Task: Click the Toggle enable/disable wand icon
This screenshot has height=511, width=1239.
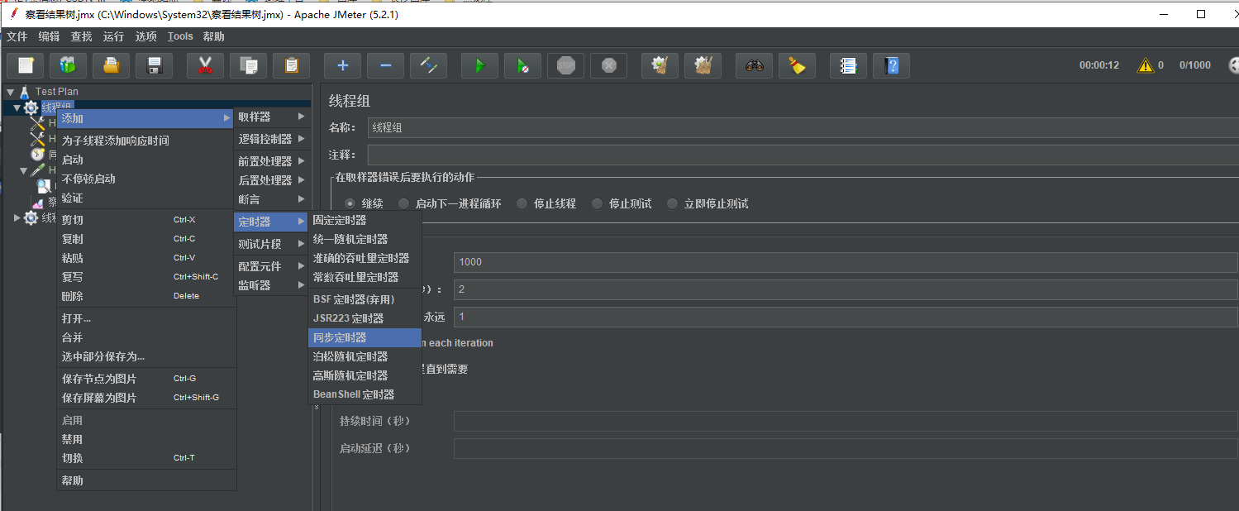Action: tap(428, 65)
